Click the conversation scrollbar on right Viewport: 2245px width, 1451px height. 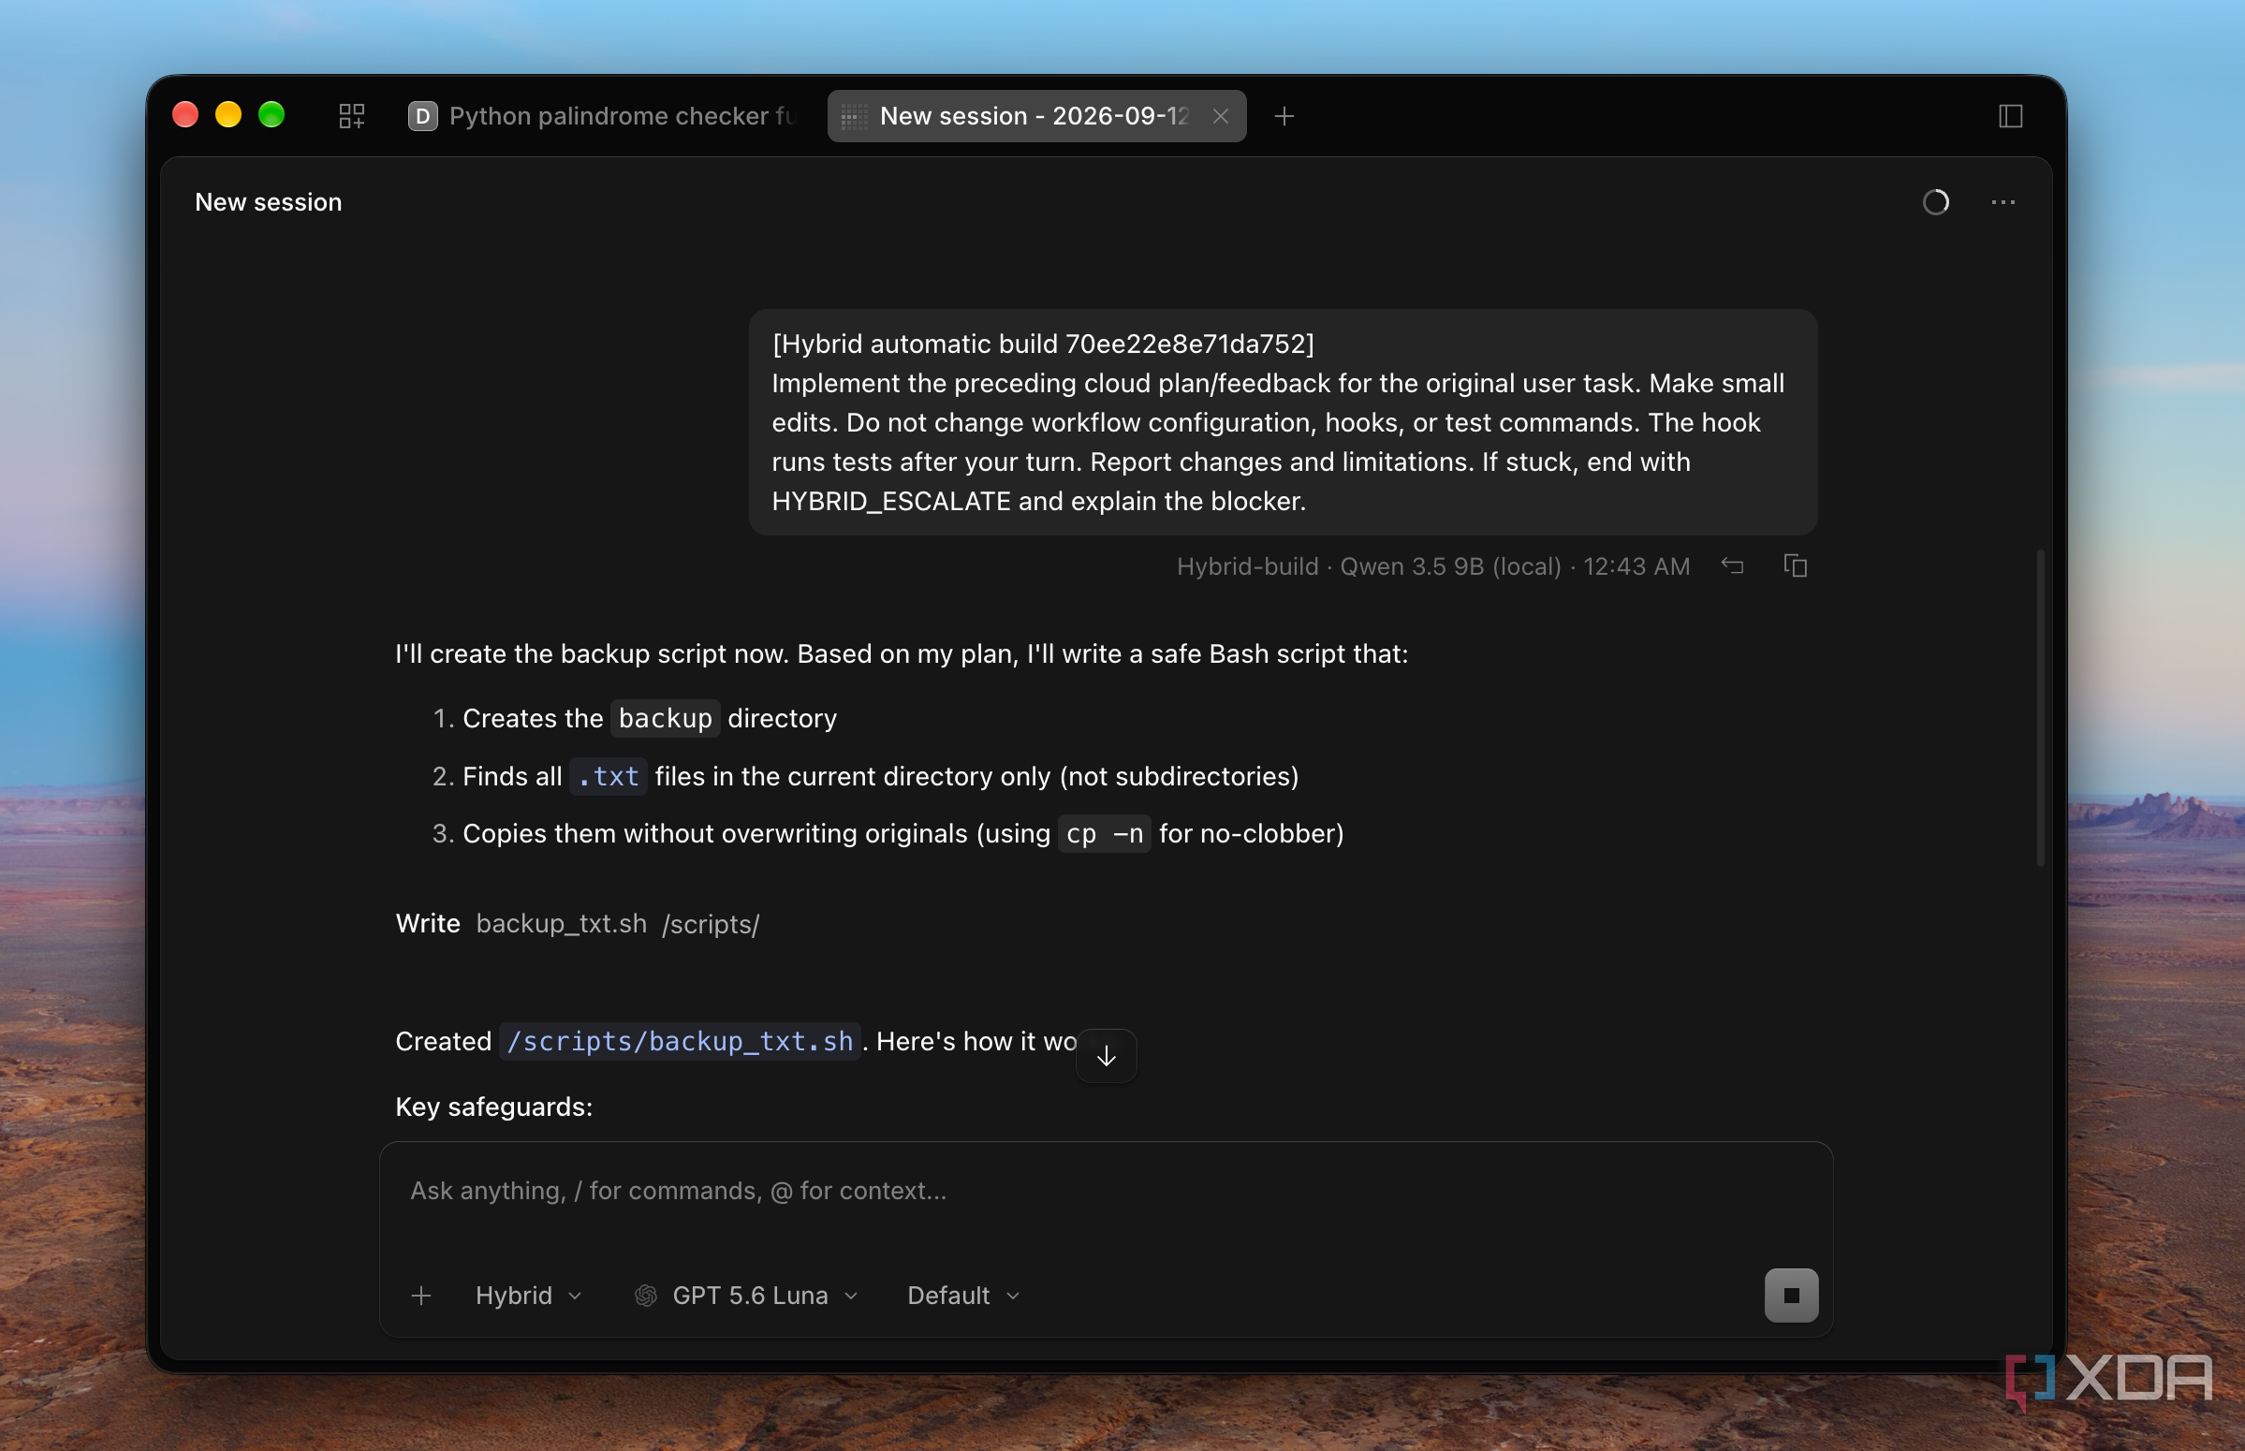click(x=2041, y=707)
